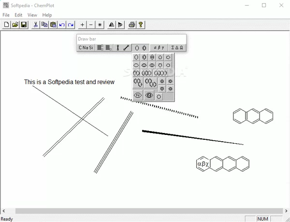Click the horizontal scrollbar track
This screenshot has height=222, width=290.
[145, 211]
